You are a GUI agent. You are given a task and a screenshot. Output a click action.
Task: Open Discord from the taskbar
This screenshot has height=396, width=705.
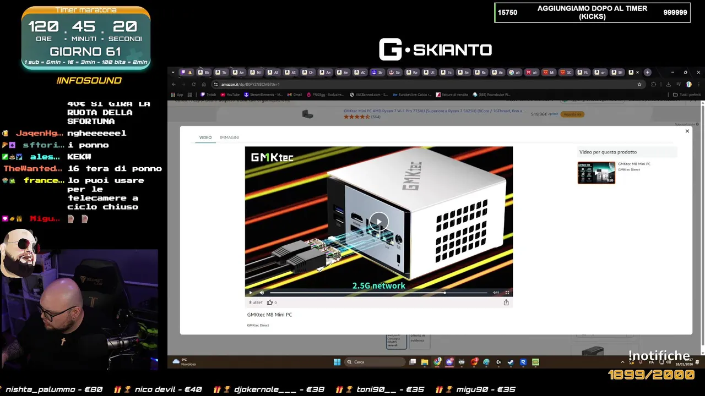pos(449,362)
